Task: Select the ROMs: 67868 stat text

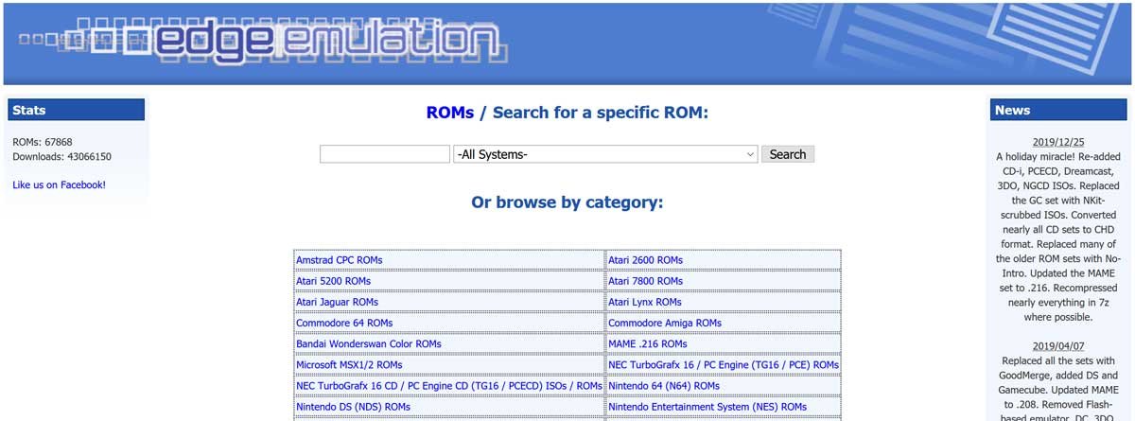Action: [x=43, y=142]
